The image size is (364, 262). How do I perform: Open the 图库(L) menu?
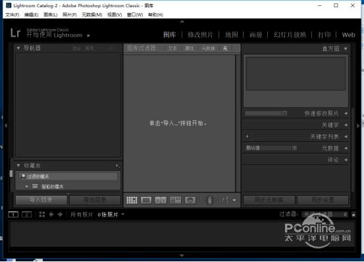[x=51, y=15]
